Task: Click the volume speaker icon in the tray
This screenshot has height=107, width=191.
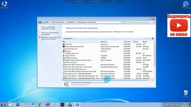Action: (178, 105)
